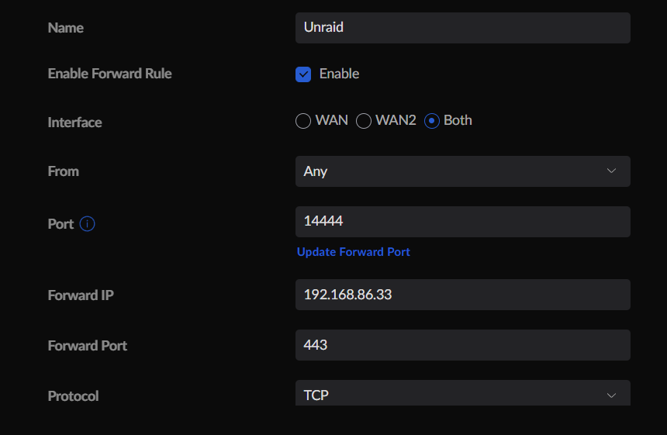Edit the Forward IP address field
Screen dimensions: 667x435
(x=463, y=295)
